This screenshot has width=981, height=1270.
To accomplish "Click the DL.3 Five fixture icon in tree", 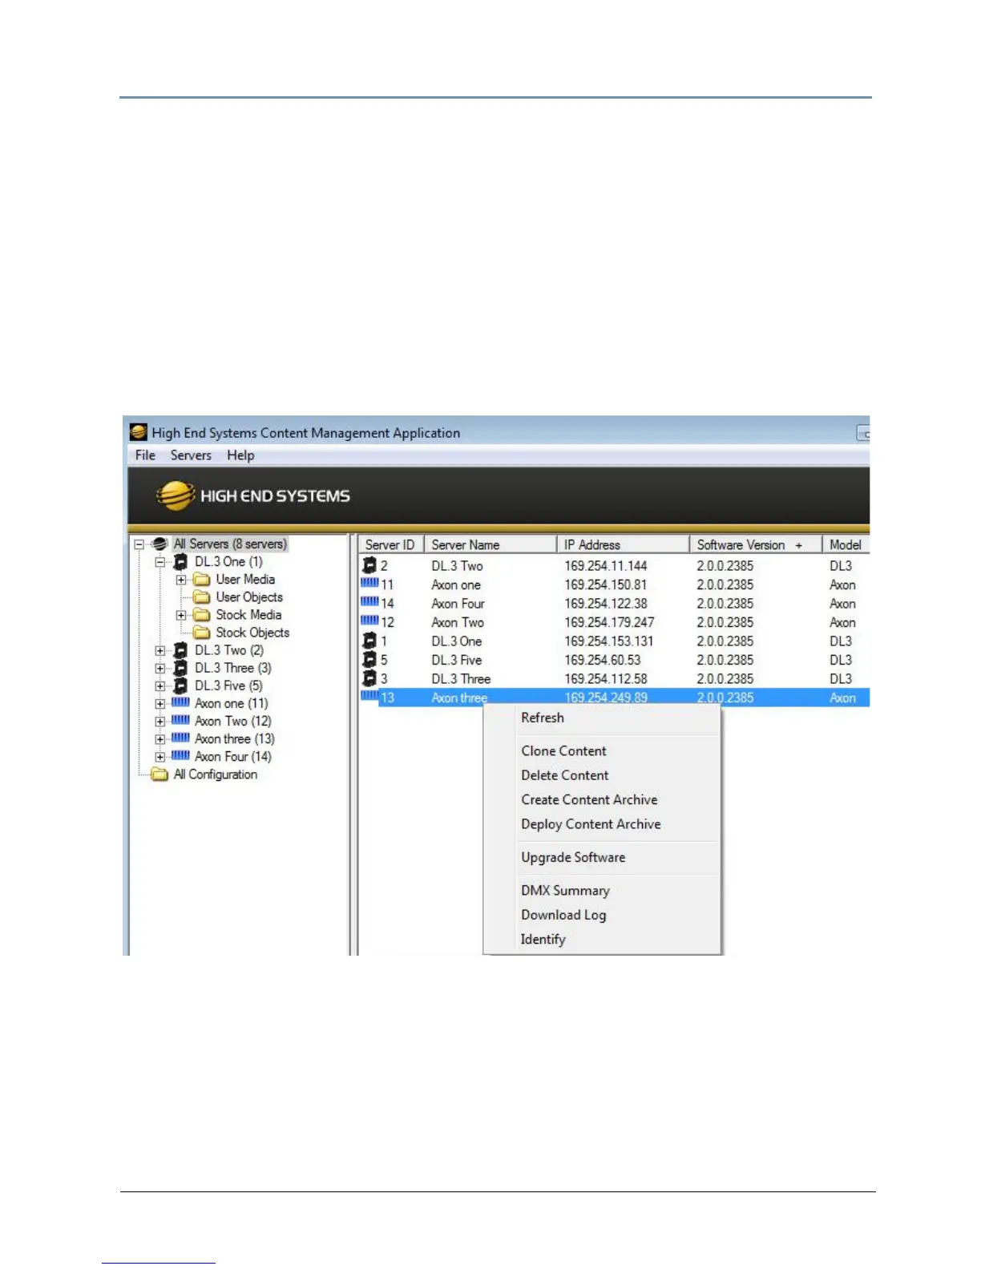I will [181, 686].
